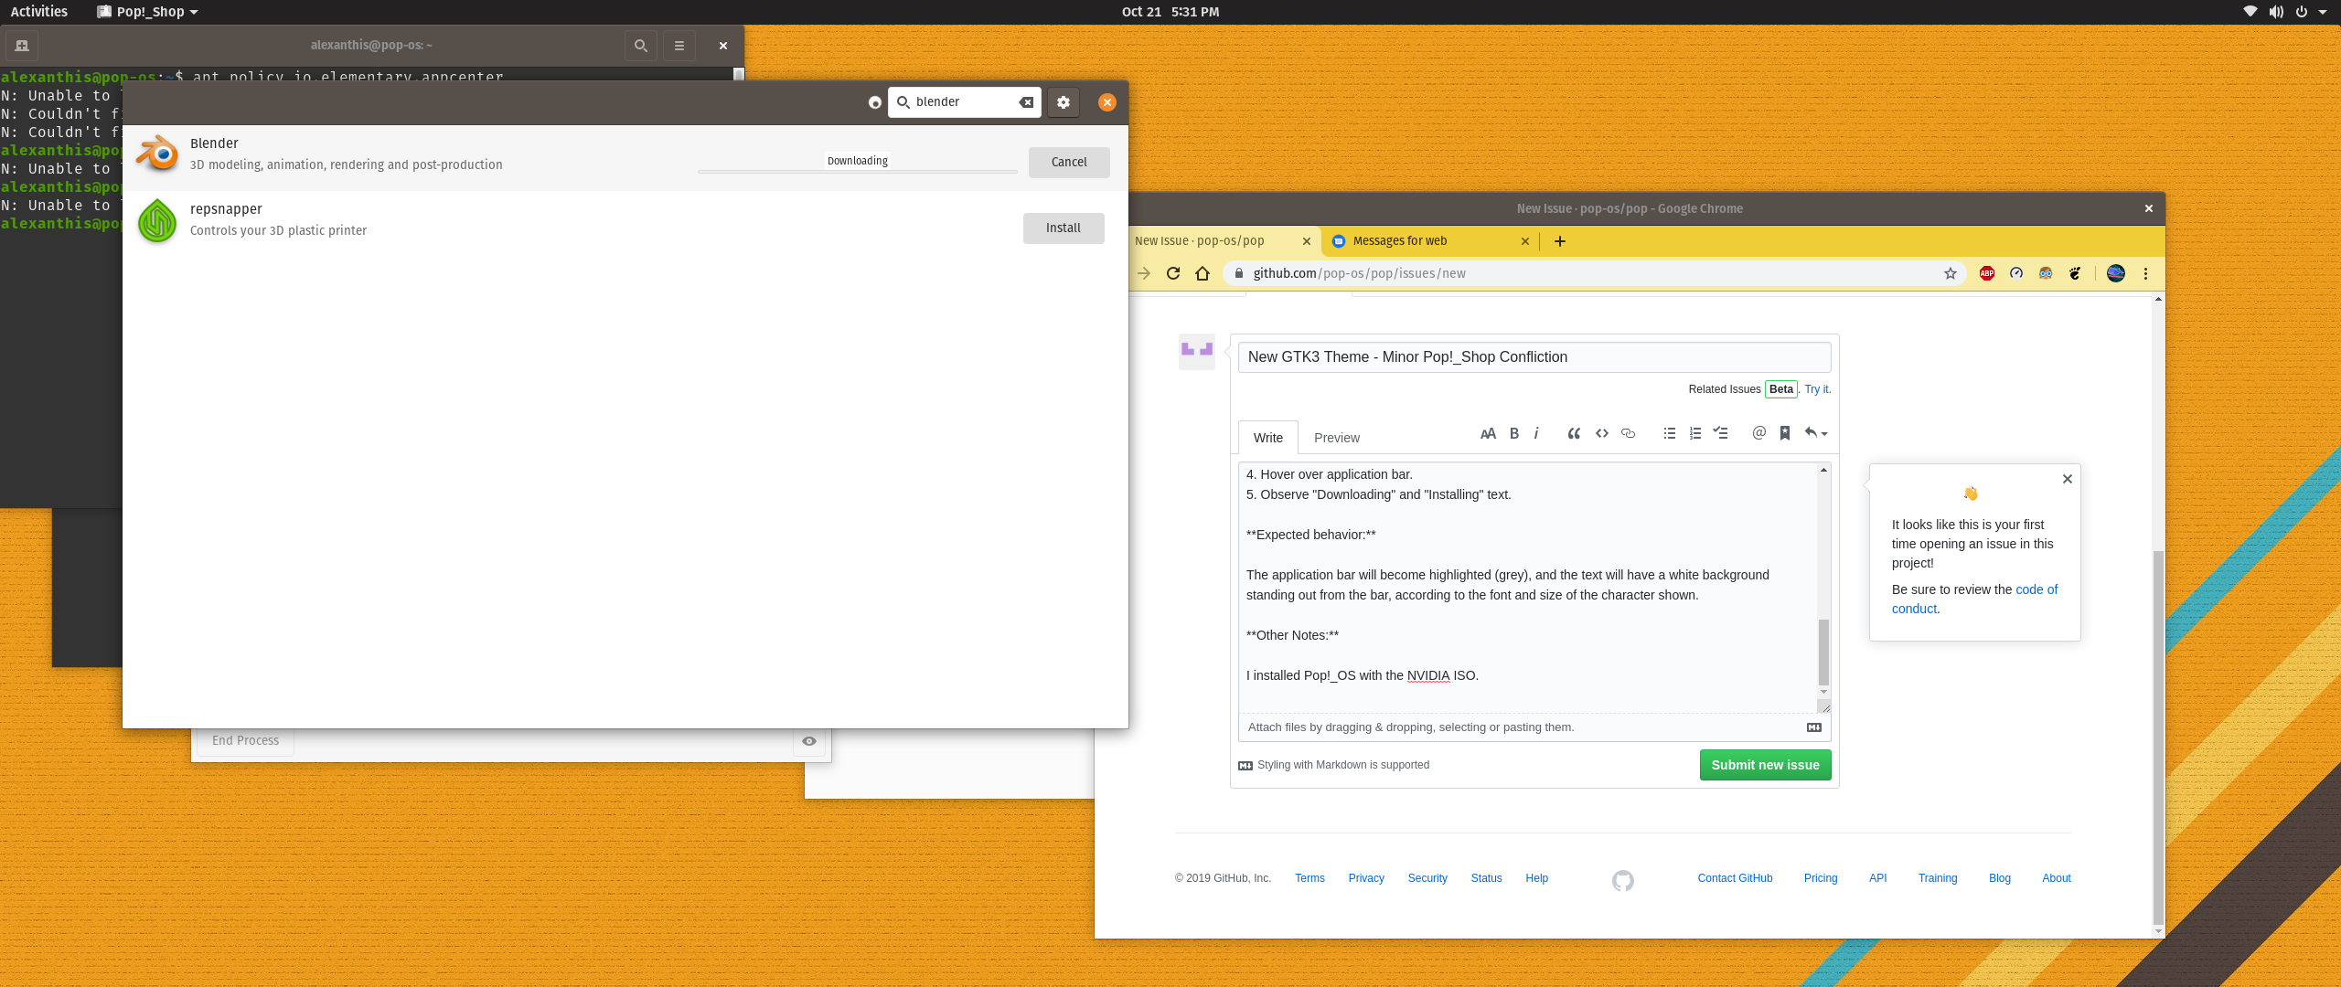Screen dimensions: 2341x987
Task: Click the header size (AA) formatting icon
Action: pyautogui.click(x=1488, y=433)
